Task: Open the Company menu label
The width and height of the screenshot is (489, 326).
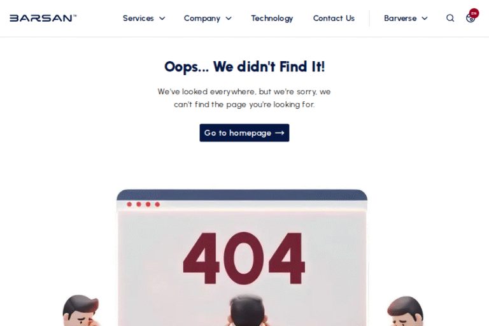Action: pyautogui.click(x=202, y=18)
